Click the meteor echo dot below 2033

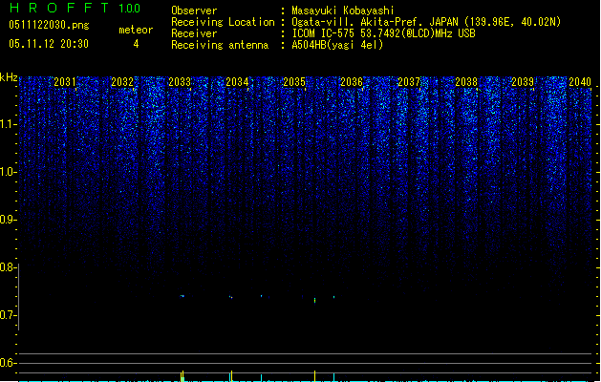pos(182,296)
